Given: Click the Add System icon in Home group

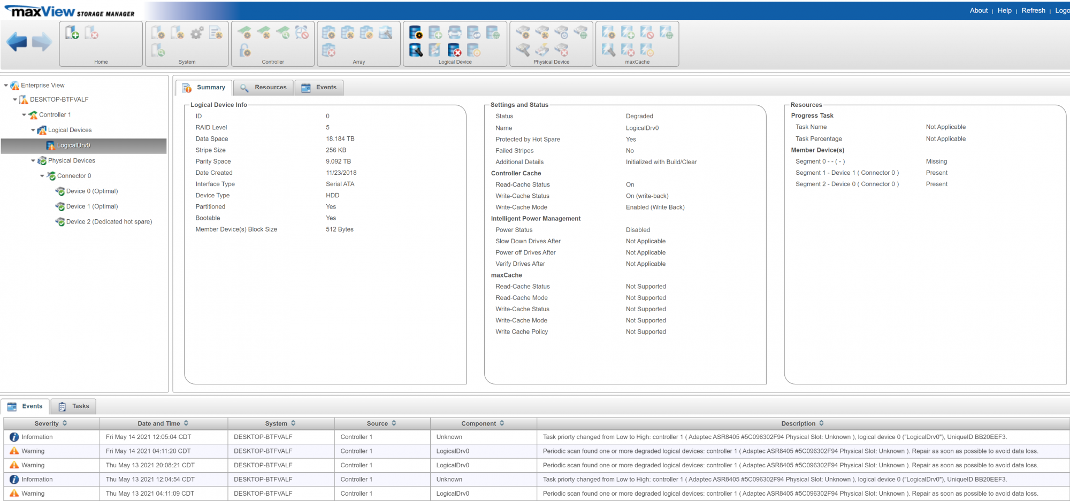Looking at the screenshot, I should click(72, 33).
